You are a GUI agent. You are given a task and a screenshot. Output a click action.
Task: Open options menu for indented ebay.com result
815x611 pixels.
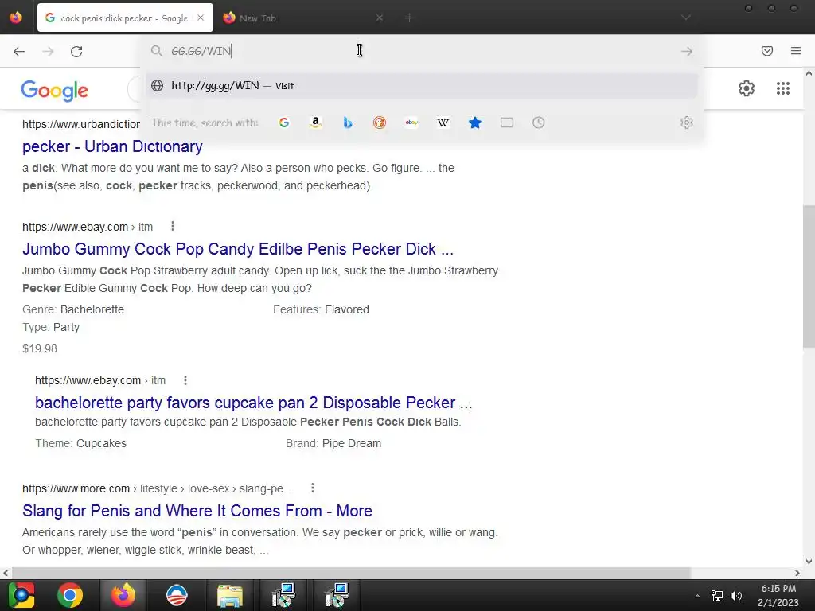click(185, 380)
